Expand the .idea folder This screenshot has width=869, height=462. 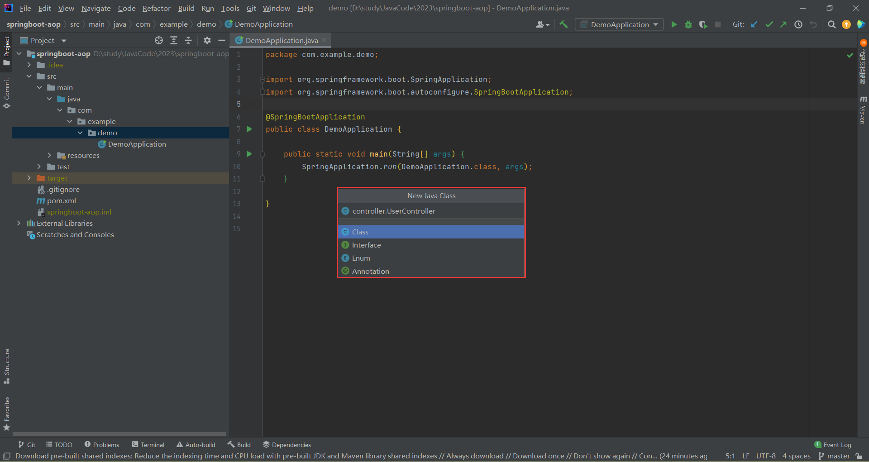pyautogui.click(x=29, y=65)
